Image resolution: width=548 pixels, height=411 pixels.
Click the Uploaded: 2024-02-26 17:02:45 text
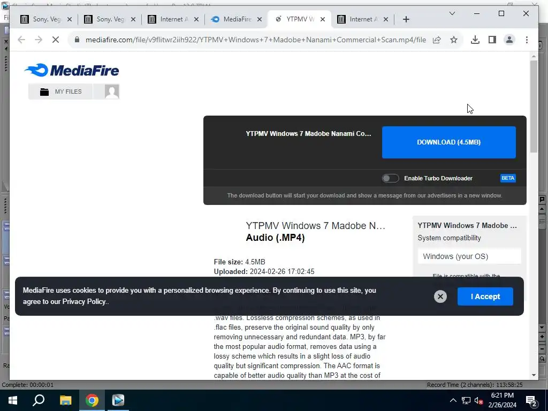point(264,271)
